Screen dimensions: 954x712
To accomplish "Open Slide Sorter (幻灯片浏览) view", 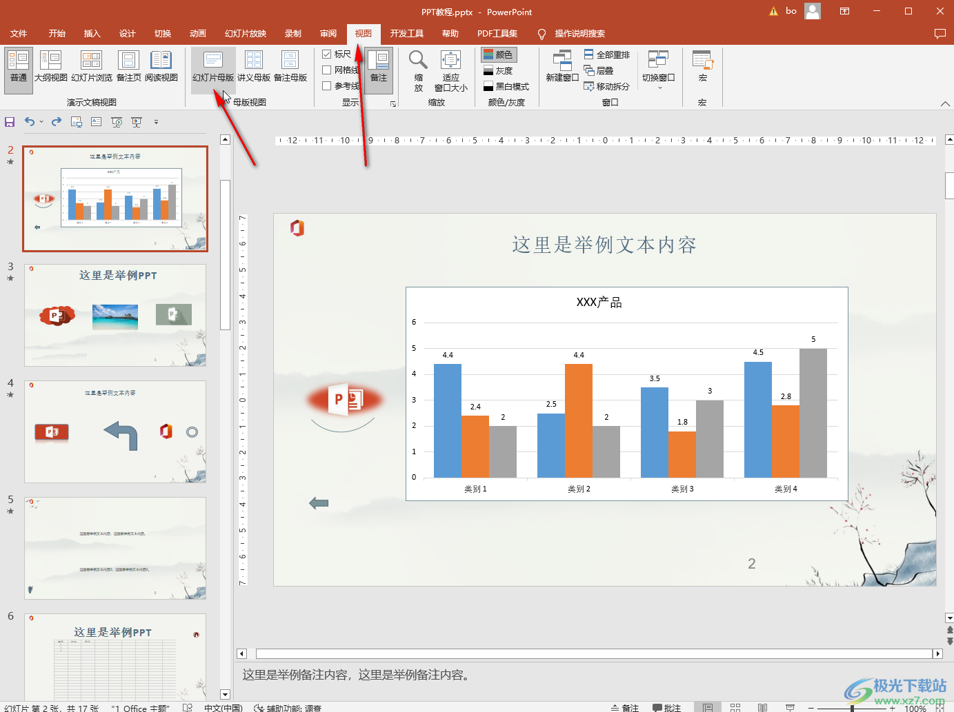I will (92, 67).
